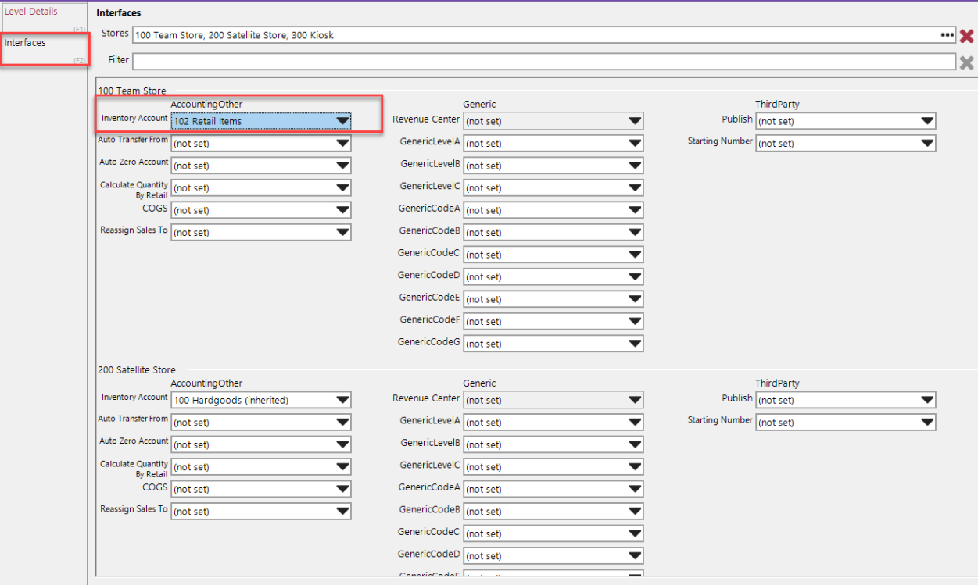Viewport: 978px width, 585px height.
Task: Open 200 Satellite Store Reassign Sales To dropdown
Action: pyautogui.click(x=261, y=512)
